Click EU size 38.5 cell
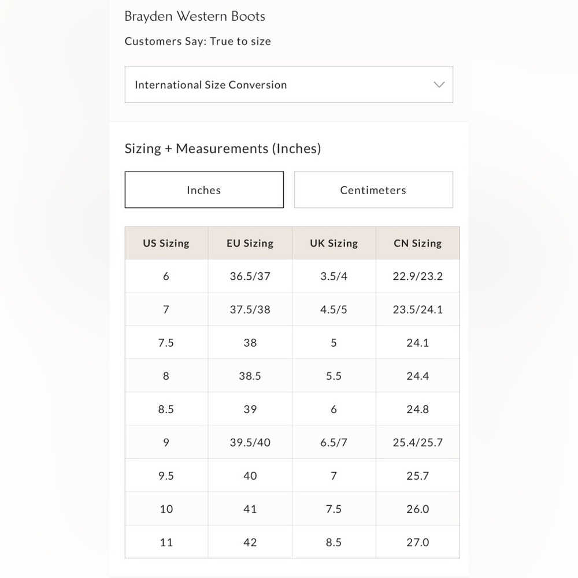This screenshot has width=578, height=578. pyautogui.click(x=250, y=376)
